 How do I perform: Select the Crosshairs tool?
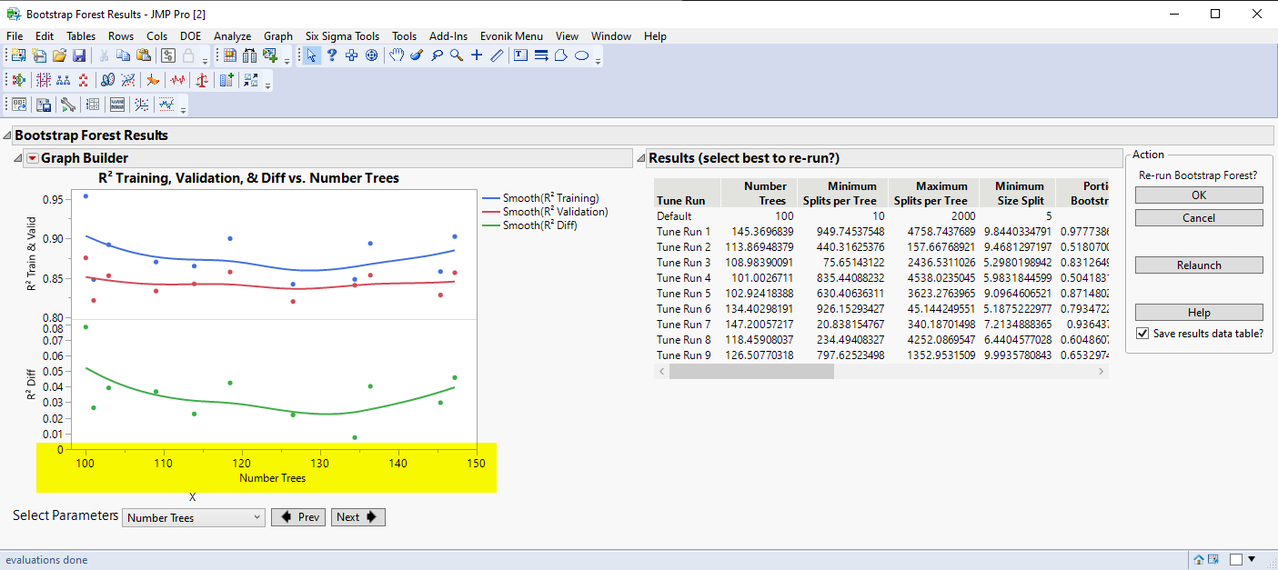coord(477,55)
